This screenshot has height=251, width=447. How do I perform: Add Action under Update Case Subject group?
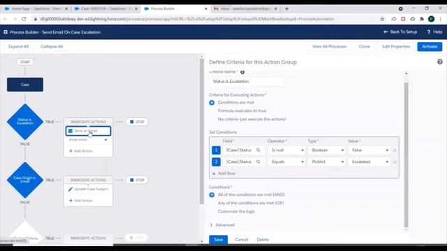pyautogui.click(x=81, y=201)
